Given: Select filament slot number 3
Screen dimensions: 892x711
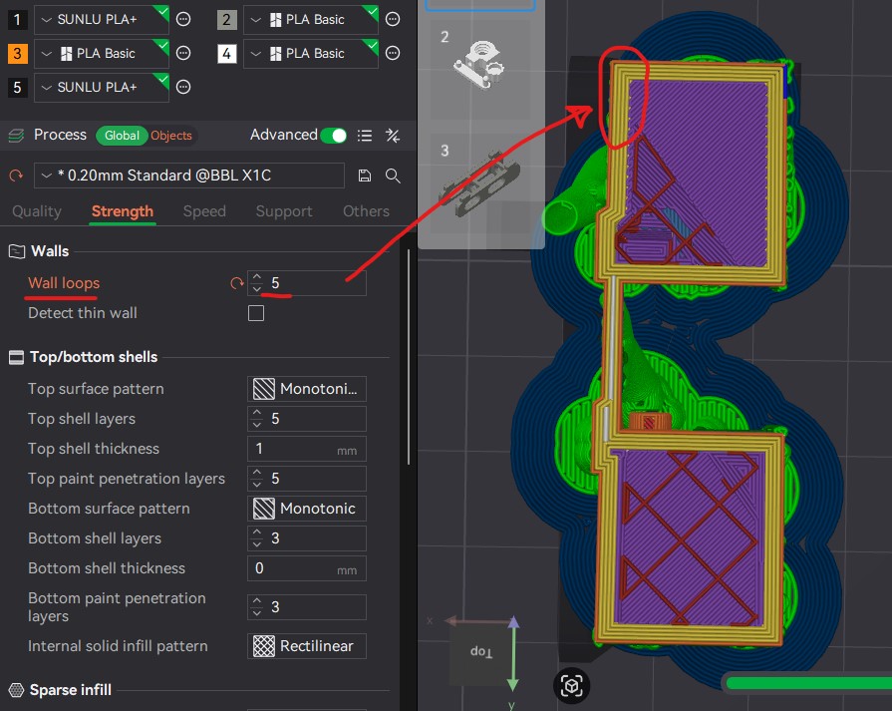Looking at the screenshot, I should (x=17, y=54).
